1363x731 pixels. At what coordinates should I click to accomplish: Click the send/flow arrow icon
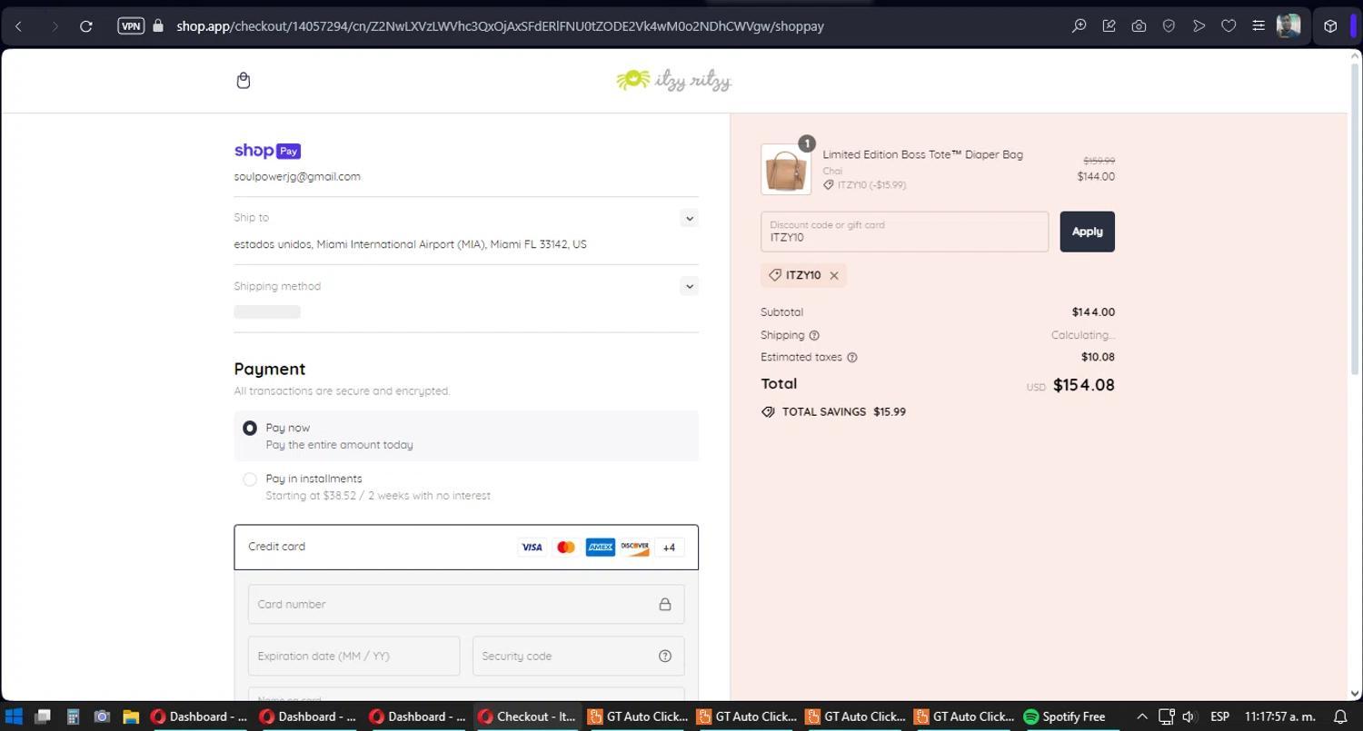tap(1199, 26)
